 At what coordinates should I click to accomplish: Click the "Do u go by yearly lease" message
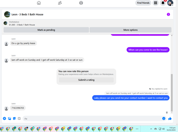click(23, 43)
